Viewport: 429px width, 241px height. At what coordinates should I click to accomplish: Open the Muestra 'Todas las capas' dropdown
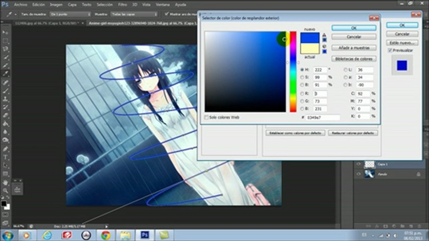coord(134,14)
